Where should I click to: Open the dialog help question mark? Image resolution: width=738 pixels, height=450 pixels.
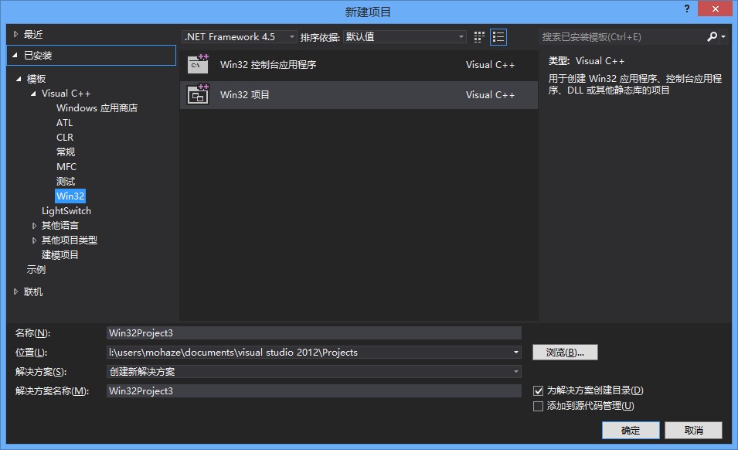[687, 9]
